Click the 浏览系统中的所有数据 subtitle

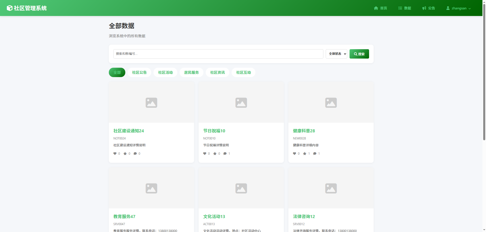(127, 36)
